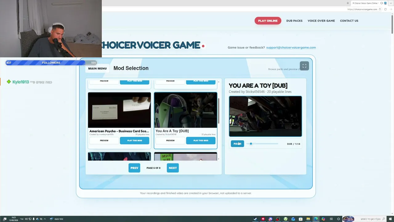Email support@choicervoicergame.com link
The image size is (394, 222).
[x=291, y=47]
